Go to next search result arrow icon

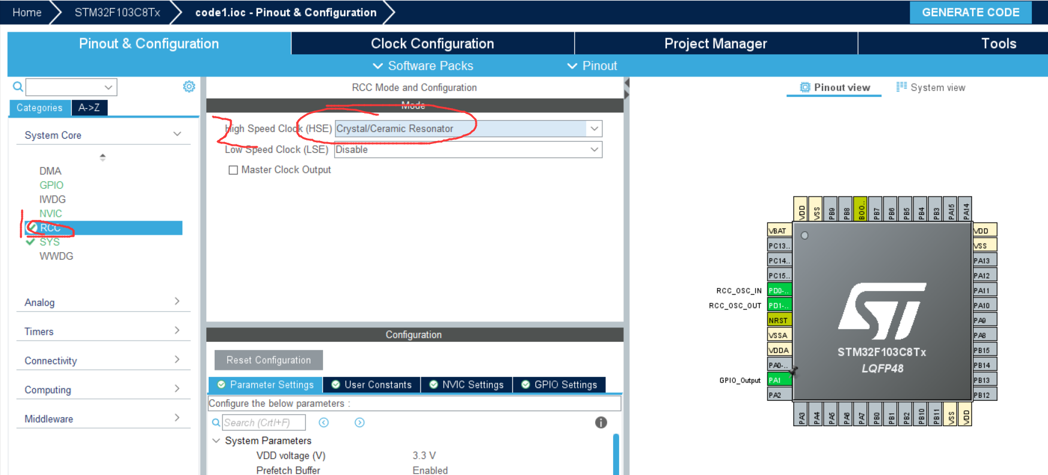(x=360, y=422)
